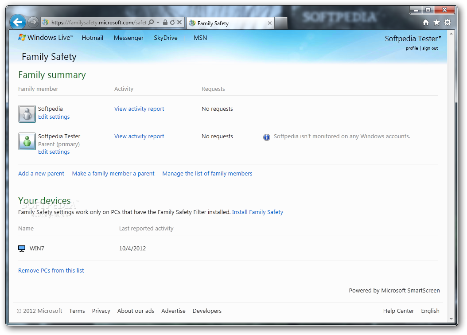Click the 'Softpedia isn't monitored' notice text
The height and width of the screenshot is (335, 467).
342,136
